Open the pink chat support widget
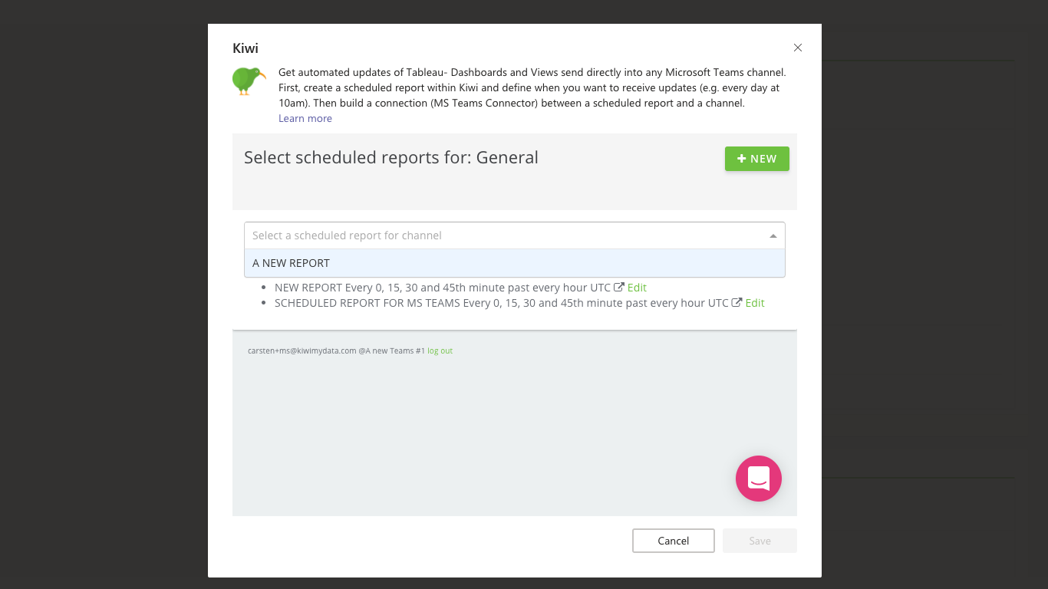This screenshot has height=589, width=1048. point(758,479)
